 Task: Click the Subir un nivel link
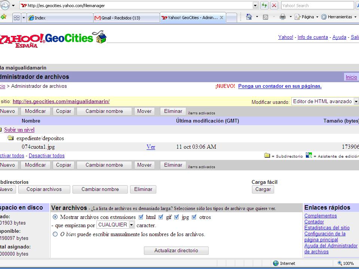(19, 130)
